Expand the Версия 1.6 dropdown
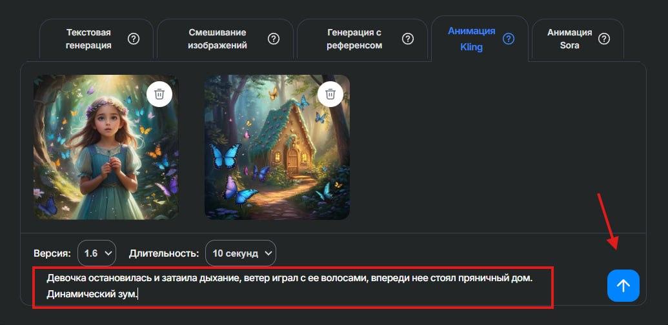 (x=97, y=253)
